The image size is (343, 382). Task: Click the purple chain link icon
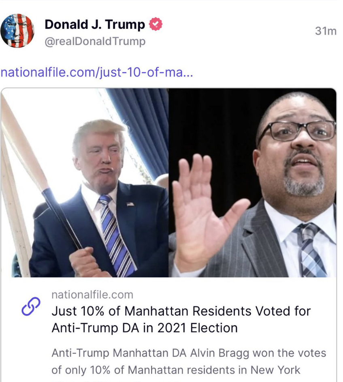coord(31,306)
